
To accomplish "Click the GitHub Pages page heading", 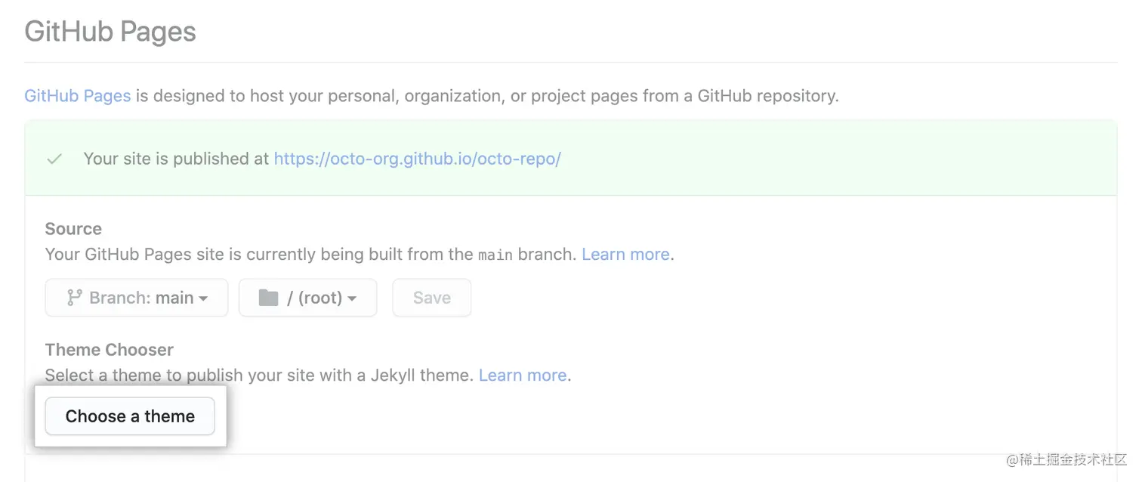I will click(110, 31).
